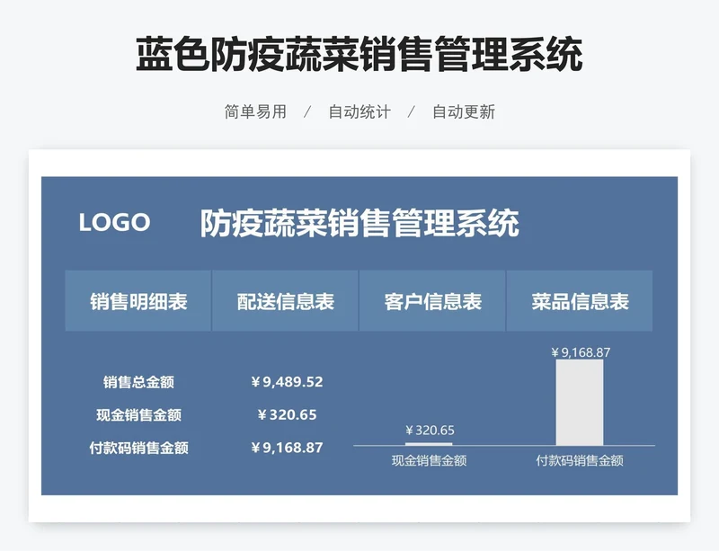Click the short 现金销售金额 chart bar
The width and height of the screenshot is (719, 551).
[429, 444]
